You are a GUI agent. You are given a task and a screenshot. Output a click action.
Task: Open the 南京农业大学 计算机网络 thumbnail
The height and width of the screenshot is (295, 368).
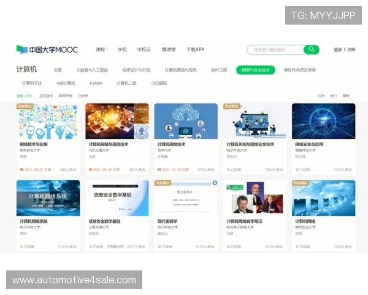tap(324, 198)
